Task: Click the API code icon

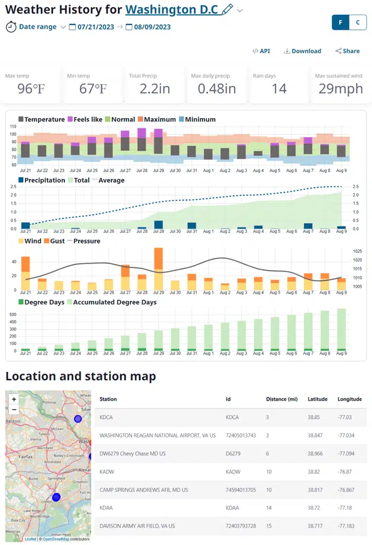Action: [255, 51]
